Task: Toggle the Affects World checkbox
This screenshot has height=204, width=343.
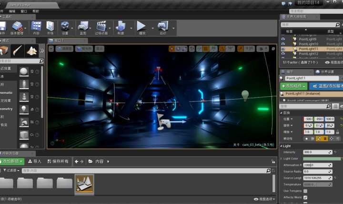Action: (305, 197)
